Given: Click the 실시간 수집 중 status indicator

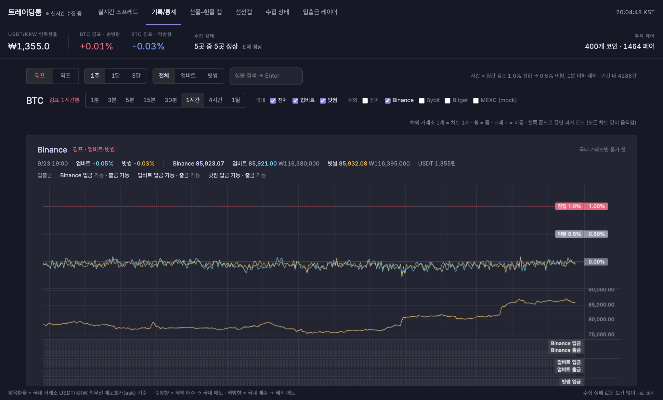Looking at the screenshot, I should click(64, 13).
